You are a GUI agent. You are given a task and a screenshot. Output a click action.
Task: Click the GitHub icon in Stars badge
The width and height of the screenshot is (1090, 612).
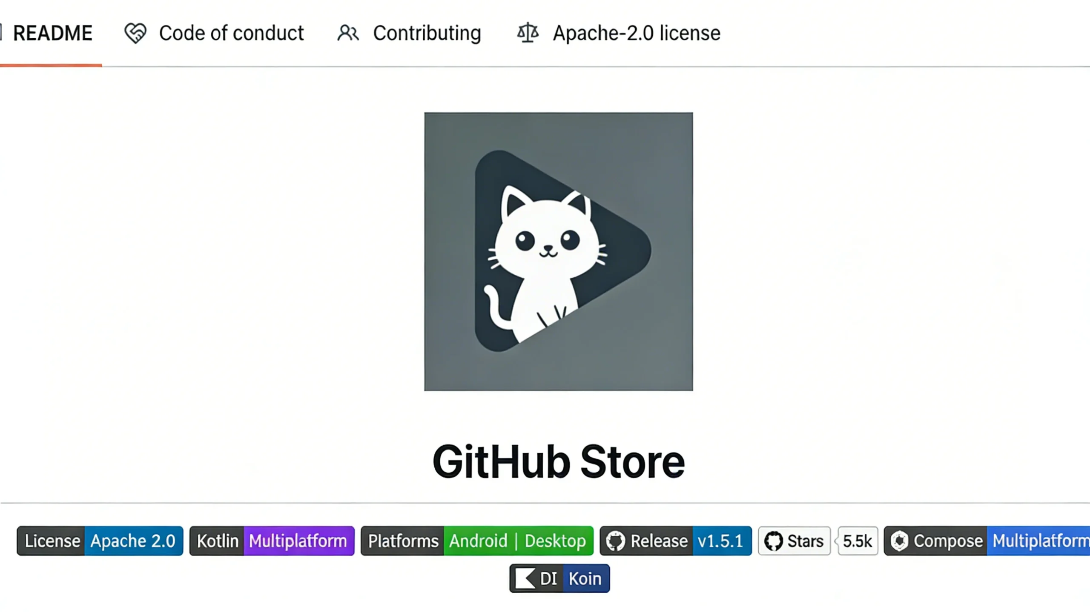pyautogui.click(x=773, y=541)
